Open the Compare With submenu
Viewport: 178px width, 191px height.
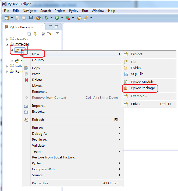[x=73, y=169]
